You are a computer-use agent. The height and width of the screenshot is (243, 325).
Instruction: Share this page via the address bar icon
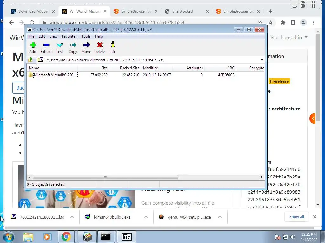[x=260, y=22]
